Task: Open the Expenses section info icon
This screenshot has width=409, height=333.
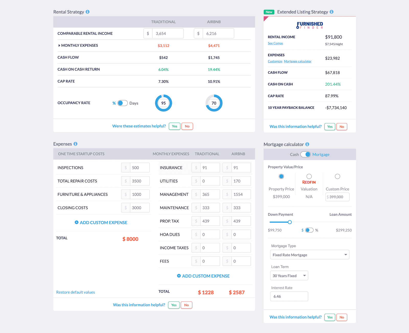Action: pyautogui.click(x=75, y=144)
